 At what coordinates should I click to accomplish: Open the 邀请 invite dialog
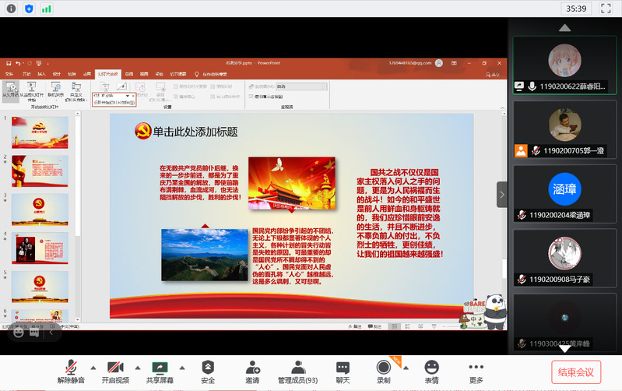[252, 367]
